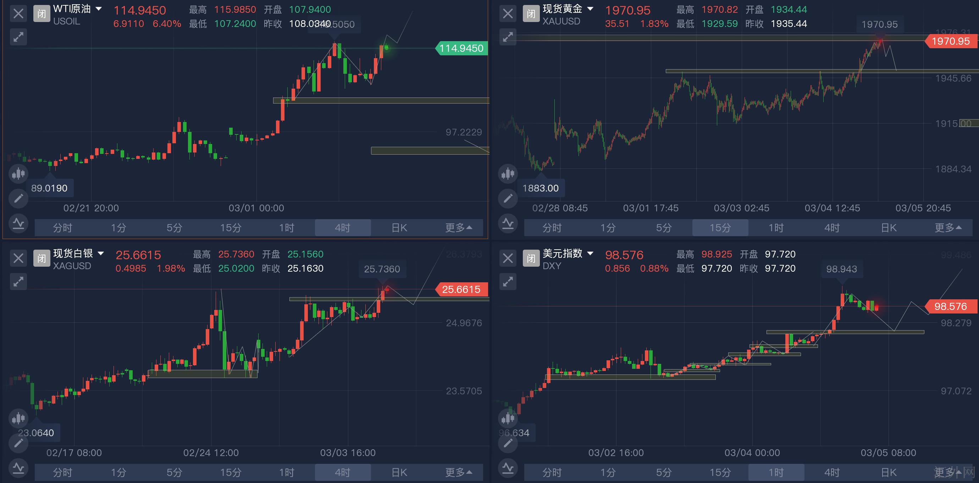Select 15分 timeframe on silver chart

tap(231, 472)
